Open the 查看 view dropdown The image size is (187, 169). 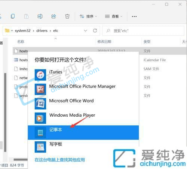pyautogui.click(x=114, y=16)
